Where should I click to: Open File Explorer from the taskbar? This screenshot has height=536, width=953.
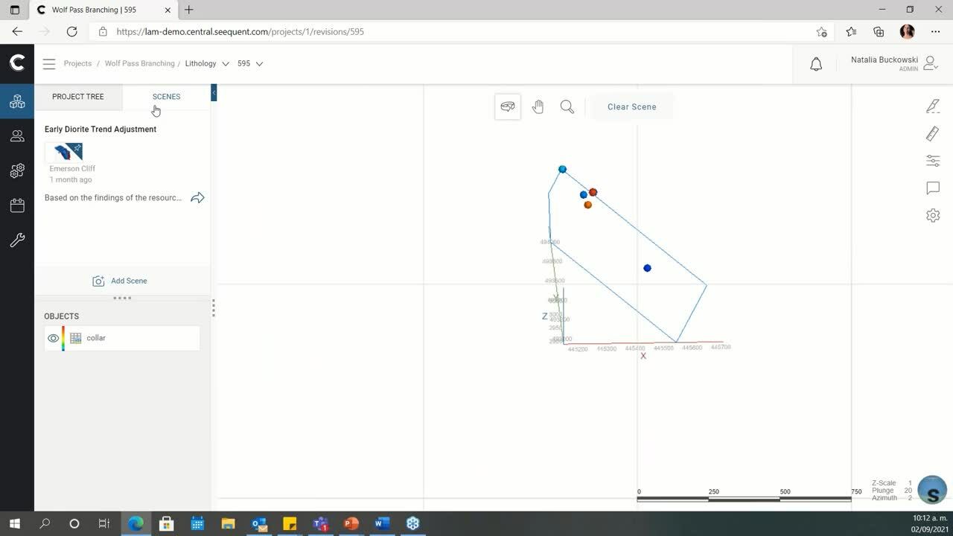[x=228, y=524]
